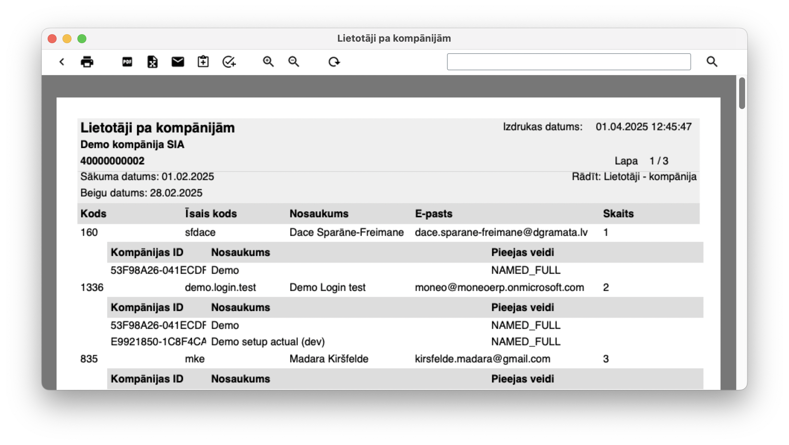Screen dimensions: 789x445
Task: Export the report as PDF
Action: pyautogui.click(x=127, y=62)
